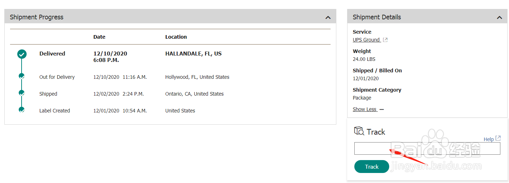The height and width of the screenshot is (183, 509).
Task: Click the external link icon next to Help
Action: [x=498, y=138]
